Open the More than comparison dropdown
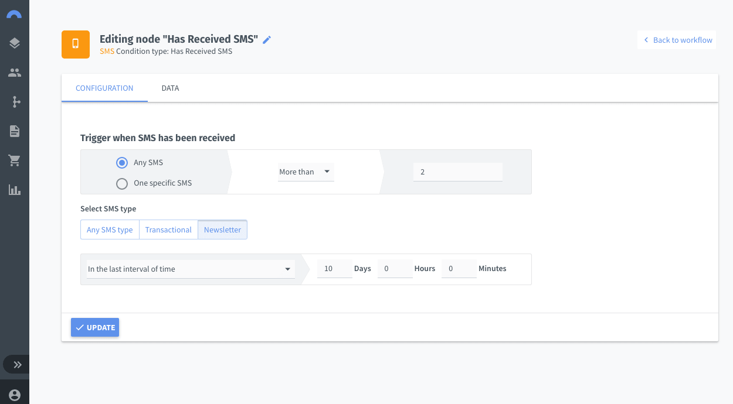Screen dimensions: 733x404 click(306, 172)
